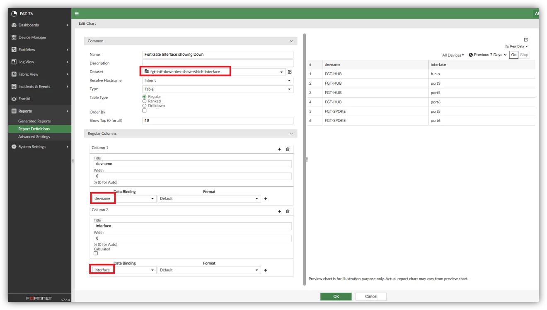Click the Dashboards gauge icon in sidebar
The width and height of the screenshot is (547, 310).
point(14,25)
